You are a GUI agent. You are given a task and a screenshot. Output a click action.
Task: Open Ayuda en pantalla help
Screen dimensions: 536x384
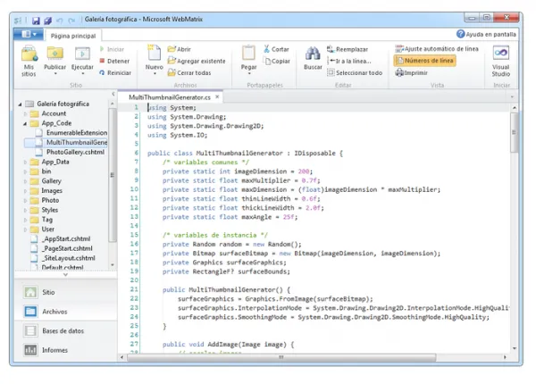click(486, 34)
